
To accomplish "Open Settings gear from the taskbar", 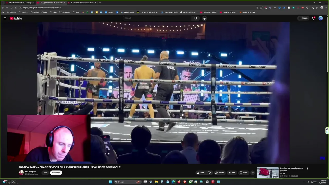I will pos(151,182).
